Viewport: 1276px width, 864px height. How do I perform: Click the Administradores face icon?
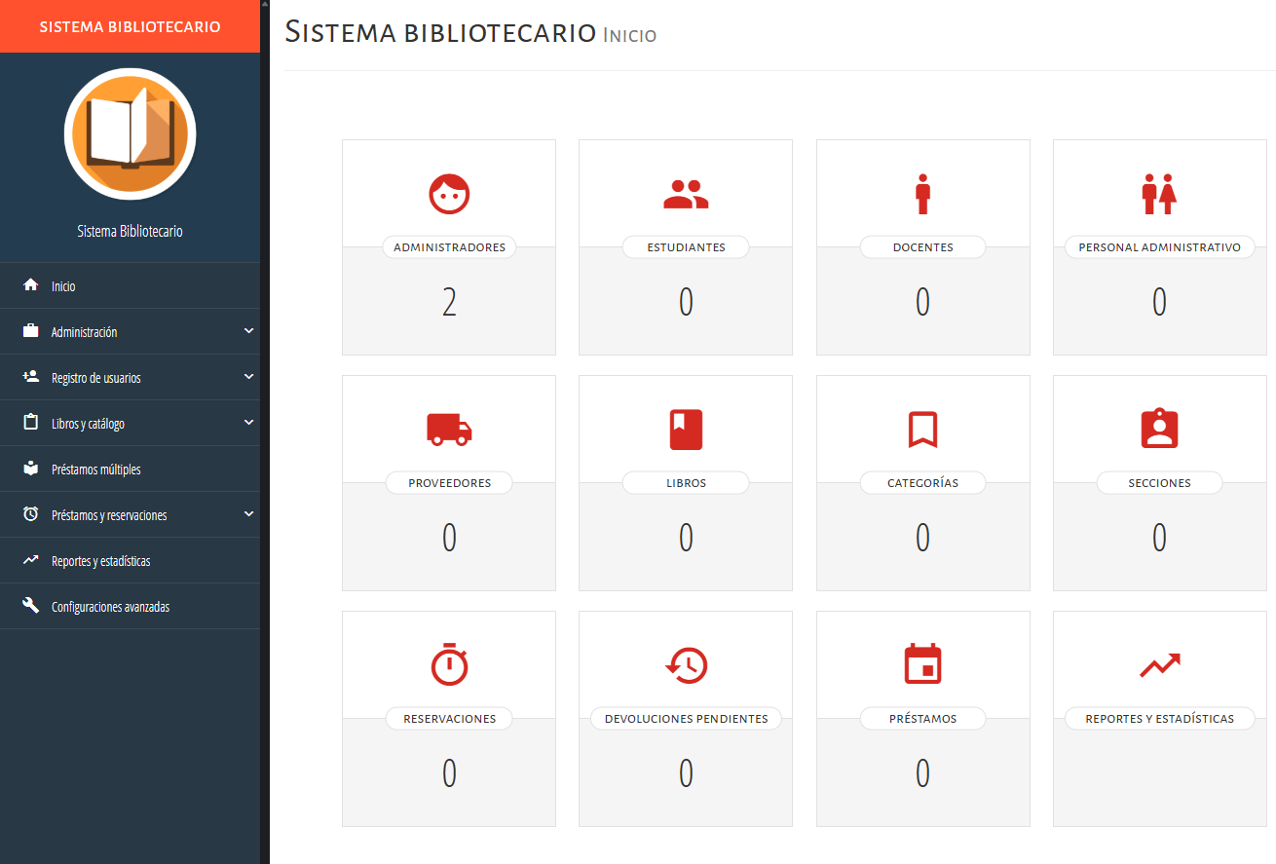449,194
